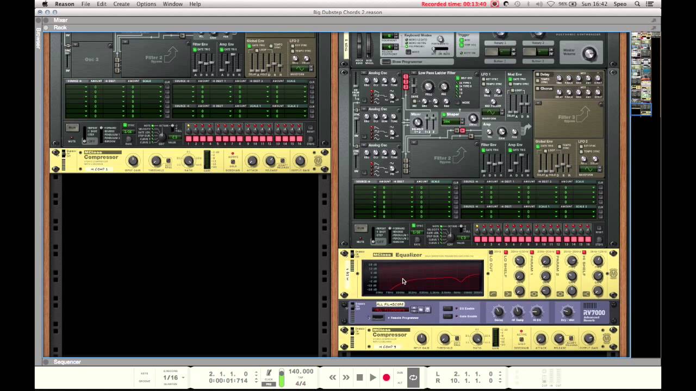Click the Input Gain knob on M COMP 1
This screenshot has width=696, height=391.
coord(133,161)
